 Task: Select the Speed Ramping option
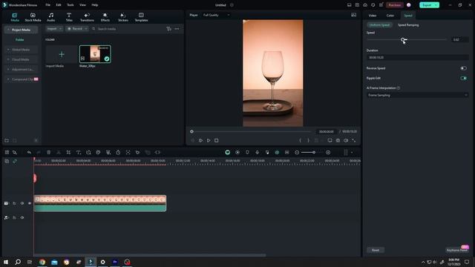(x=408, y=25)
